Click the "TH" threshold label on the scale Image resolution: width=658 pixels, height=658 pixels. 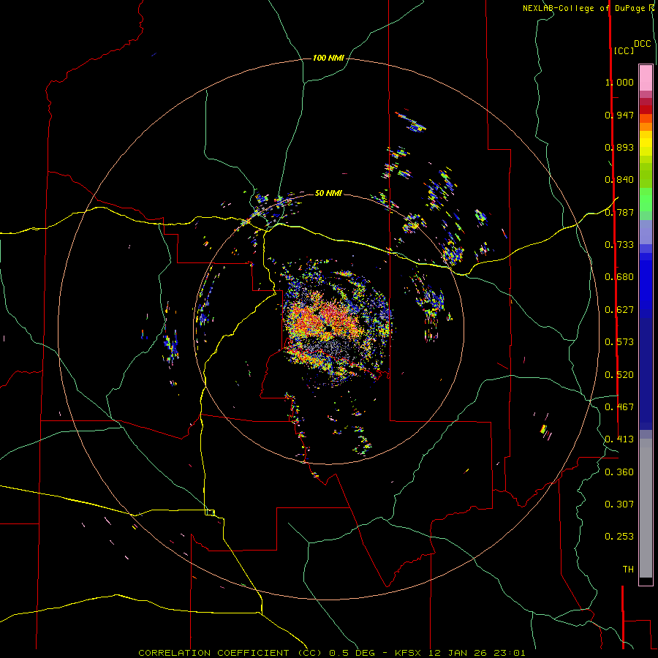tap(628, 570)
